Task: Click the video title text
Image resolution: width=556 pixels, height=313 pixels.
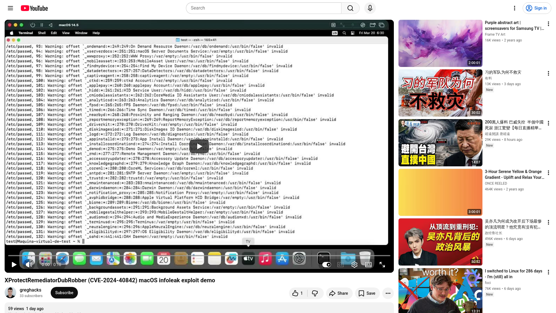Action: coord(110,280)
